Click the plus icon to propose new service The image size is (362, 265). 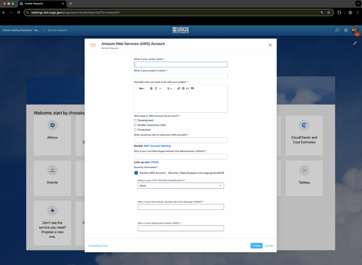coord(52,211)
